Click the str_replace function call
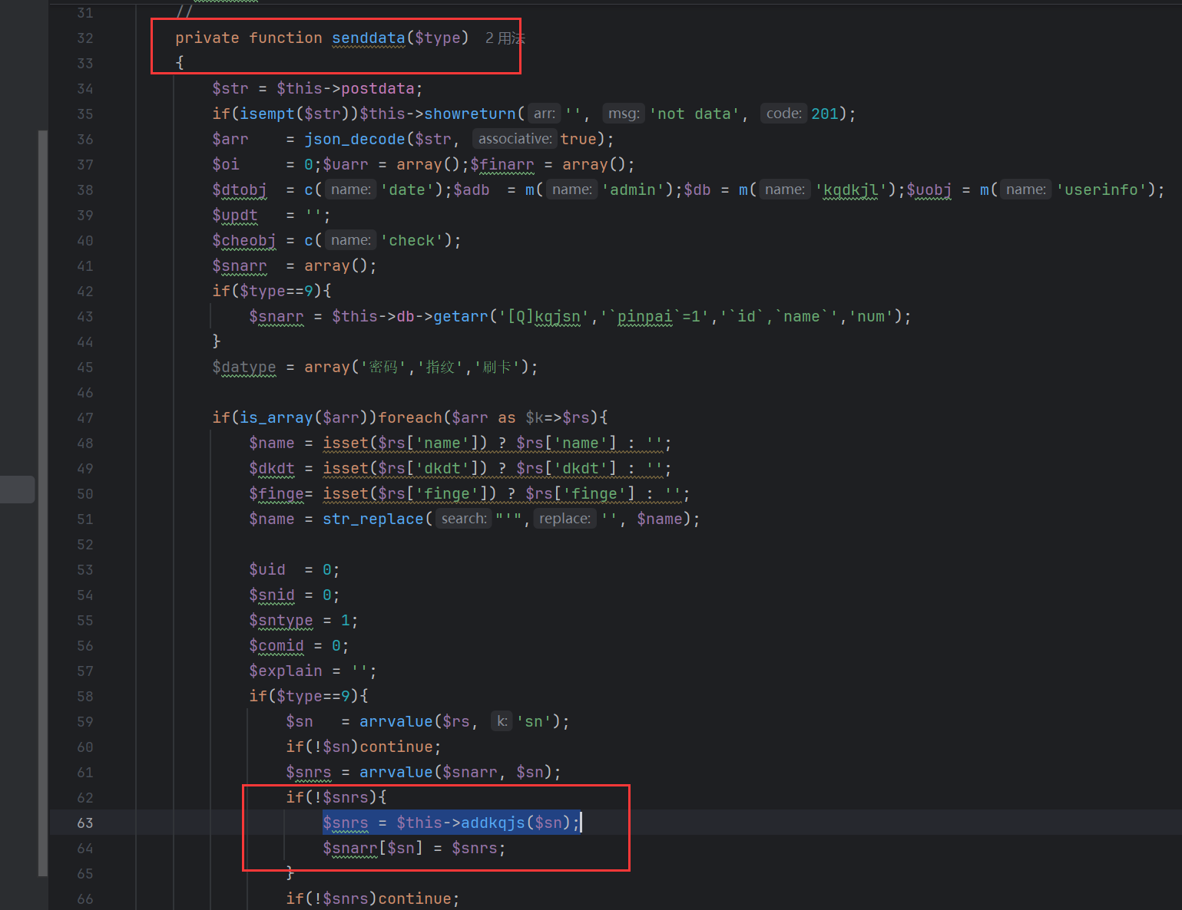This screenshot has width=1182, height=910. [372, 519]
